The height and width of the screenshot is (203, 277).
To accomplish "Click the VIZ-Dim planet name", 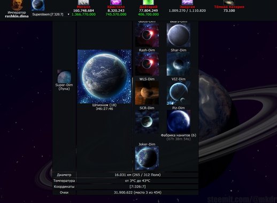I will click(179, 79).
